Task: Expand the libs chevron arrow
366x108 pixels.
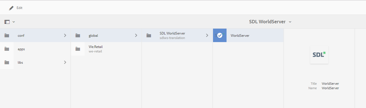Action: point(65,62)
